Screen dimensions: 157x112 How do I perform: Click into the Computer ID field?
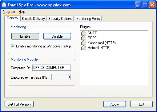(x=51, y=68)
